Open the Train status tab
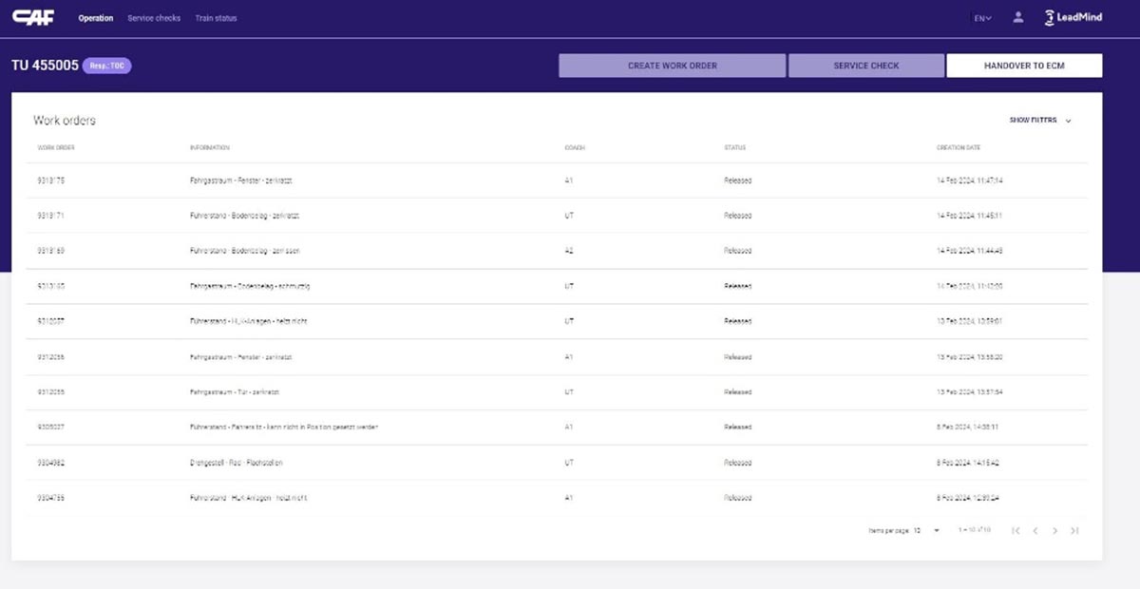Screen dimensions: 1140x589 (x=216, y=18)
